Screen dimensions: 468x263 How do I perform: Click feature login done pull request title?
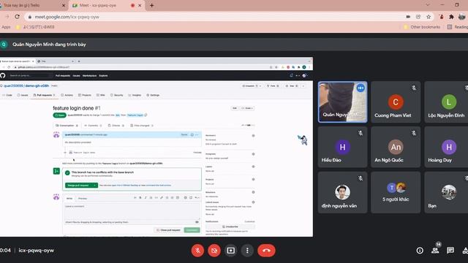coord(77,108)
